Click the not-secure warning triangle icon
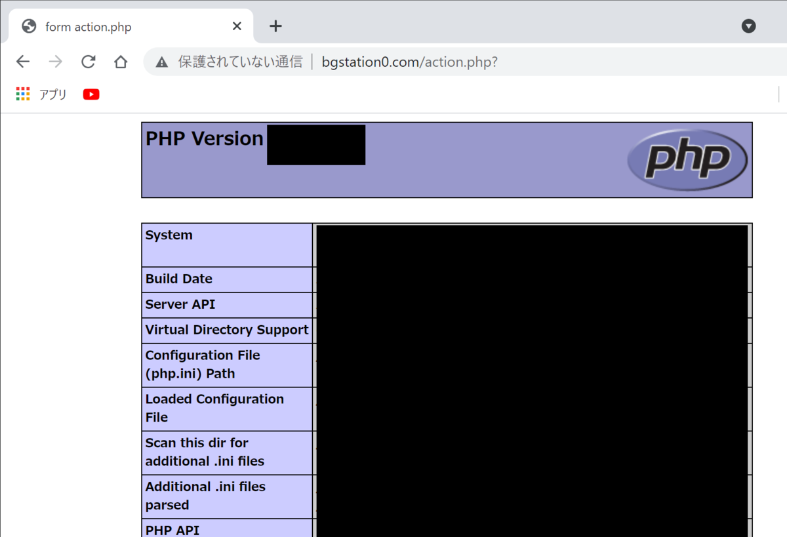This screenshot has height=537, width=787. point(161,62)
